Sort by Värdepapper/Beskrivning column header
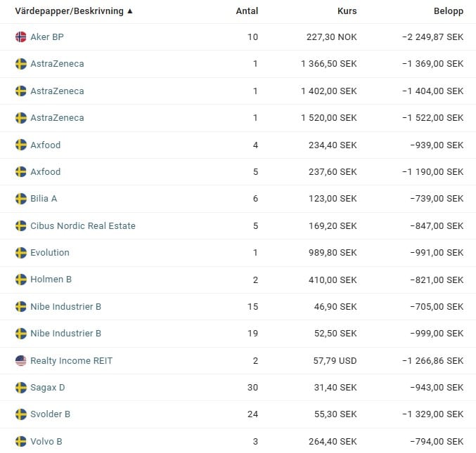This screenshot has height=453, width=476. (x=73, y=11)
